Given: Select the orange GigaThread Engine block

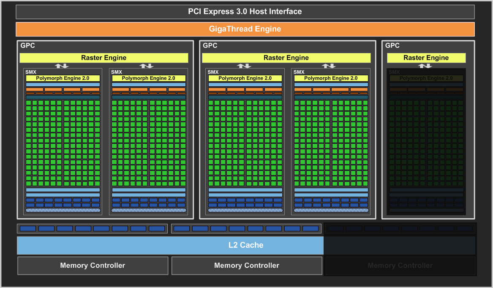Looking at the screenshot, I should [245, 29].
